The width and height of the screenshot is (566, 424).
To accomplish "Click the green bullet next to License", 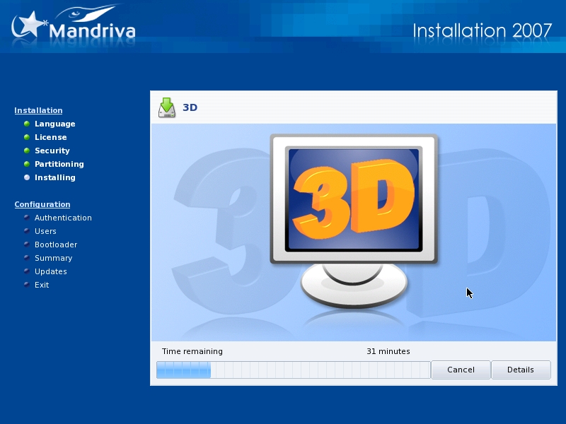I will (x=27, y=137).
